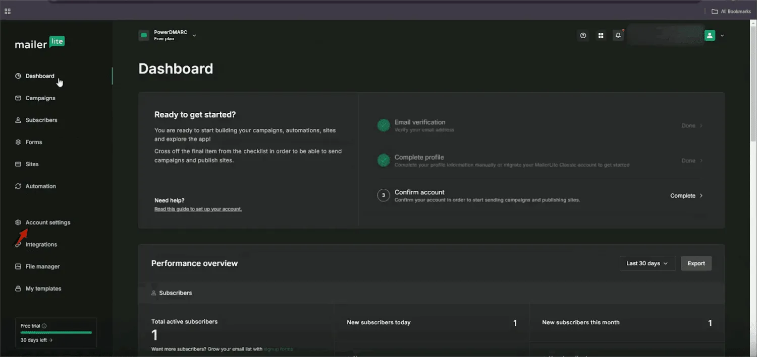Open the notifications bell
757x357 pixels.
tap(618, 36)
